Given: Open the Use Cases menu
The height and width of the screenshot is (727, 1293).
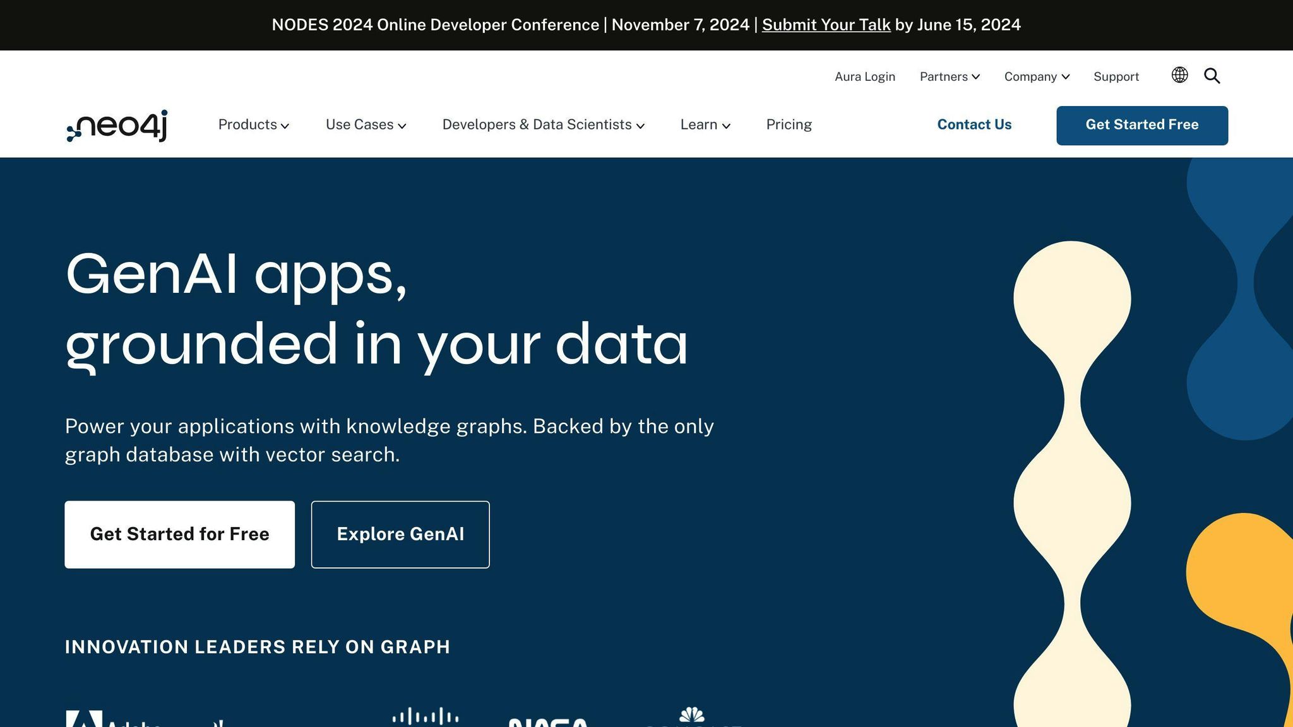Looking at the screenshot, I should click(365, 124).
